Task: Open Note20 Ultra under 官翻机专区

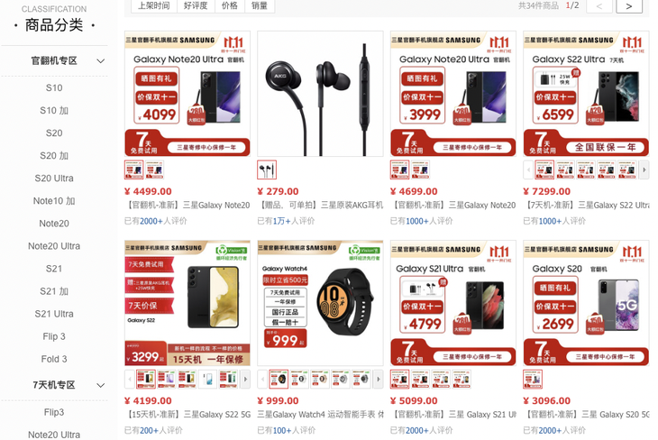Action: pyautogui.click(x=54, y=246)
